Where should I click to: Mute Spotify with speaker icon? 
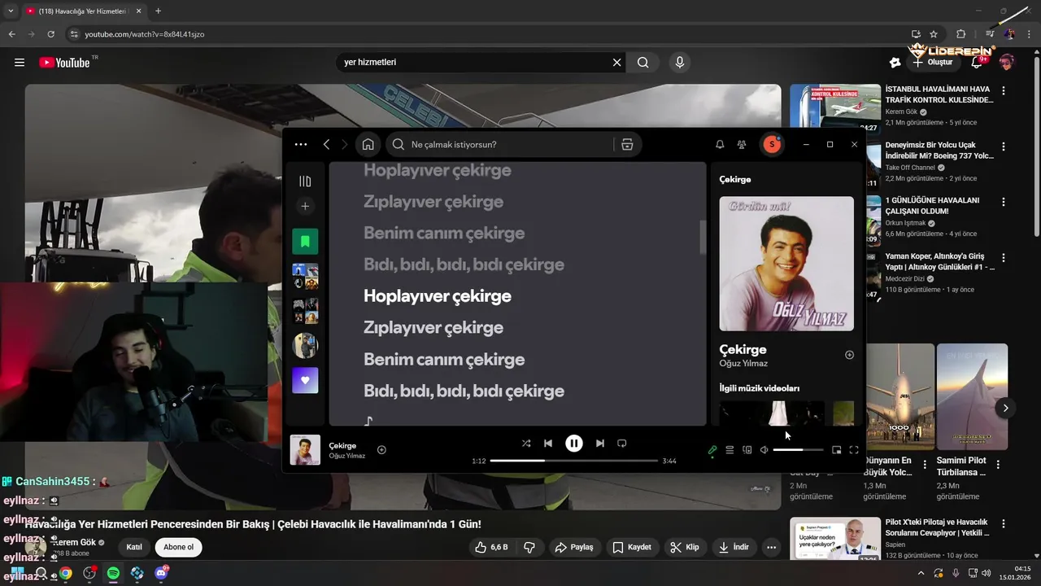tap(764, 450)
